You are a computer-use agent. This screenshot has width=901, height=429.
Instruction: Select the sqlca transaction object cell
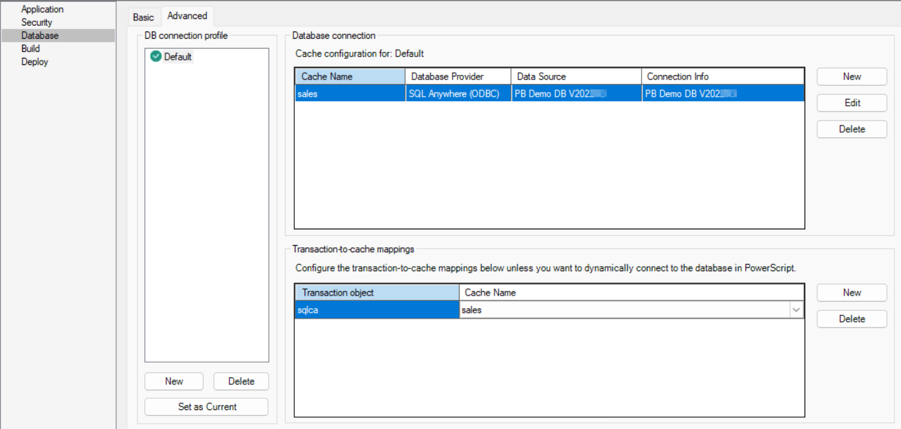click(376, 310)
